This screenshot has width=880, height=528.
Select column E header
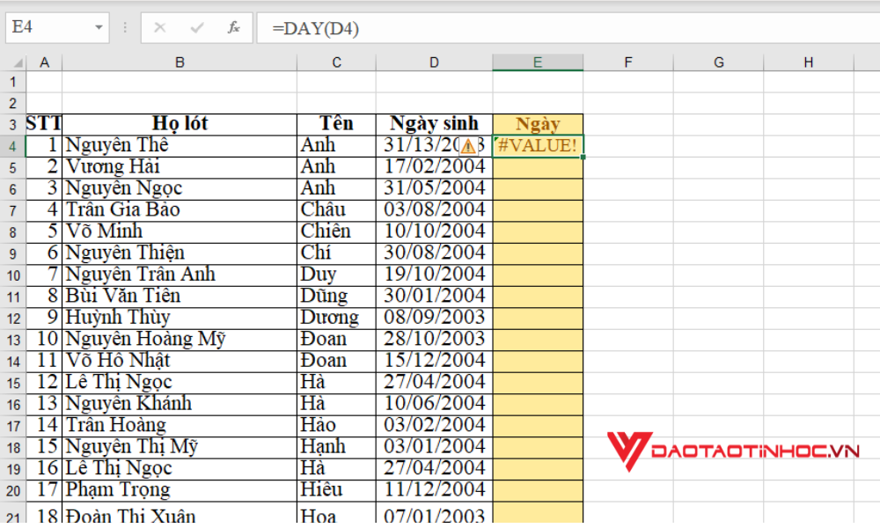tap(539, 62)
